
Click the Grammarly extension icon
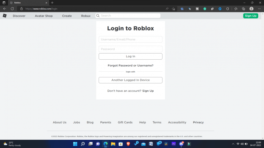(x=205, y=9)
